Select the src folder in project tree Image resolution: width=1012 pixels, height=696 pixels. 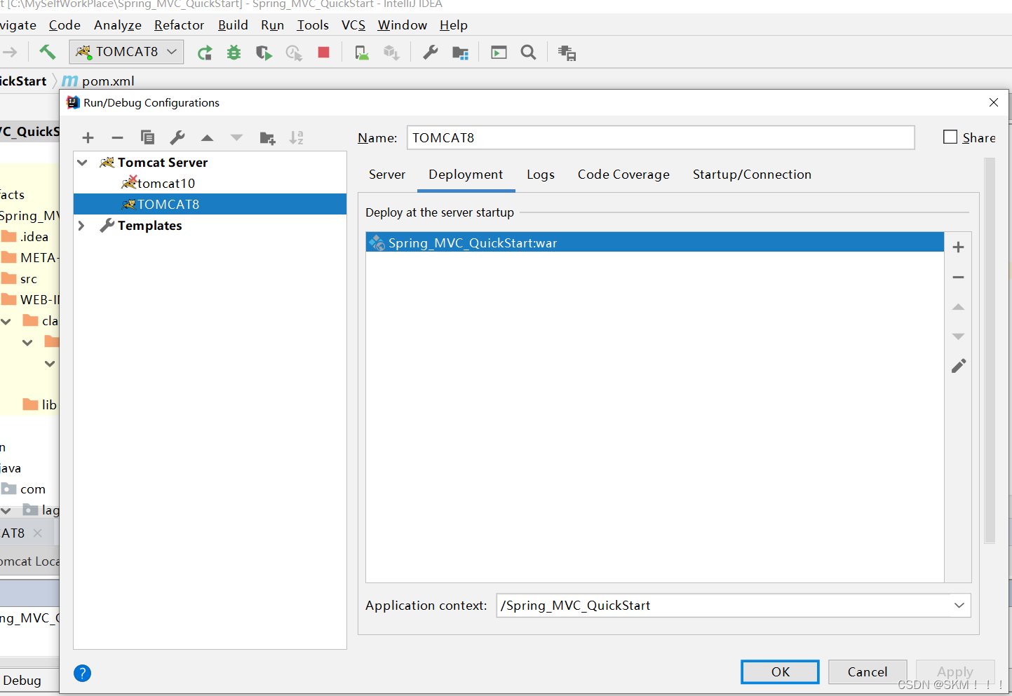pyautogui.click(x=20, y=278)
